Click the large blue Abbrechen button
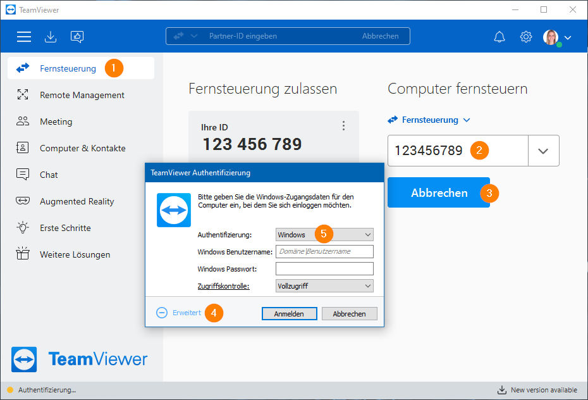Screen dimensions: 588x400 coord(439,192)
